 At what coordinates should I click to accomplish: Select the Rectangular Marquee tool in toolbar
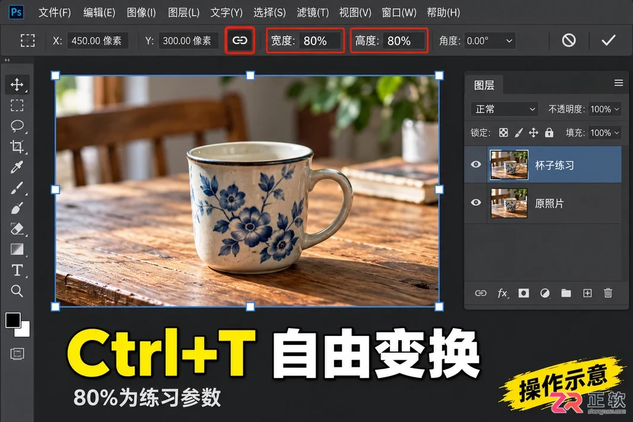coord(17,105)
